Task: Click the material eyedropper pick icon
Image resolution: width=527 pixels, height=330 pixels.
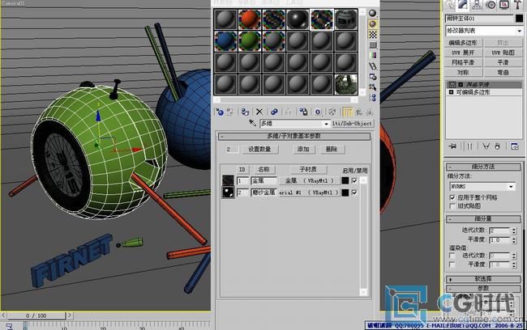Action: point(252,124)
